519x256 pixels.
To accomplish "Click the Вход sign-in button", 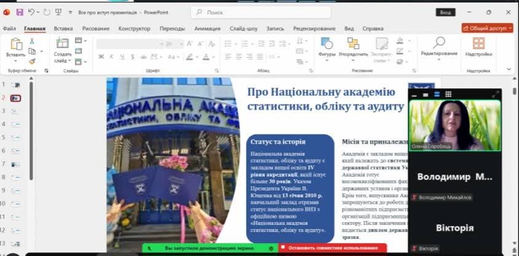I will coord(445,12).
